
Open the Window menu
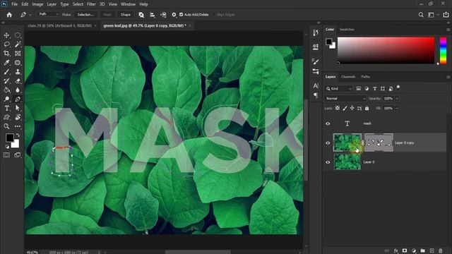click(x=128, y=4)
